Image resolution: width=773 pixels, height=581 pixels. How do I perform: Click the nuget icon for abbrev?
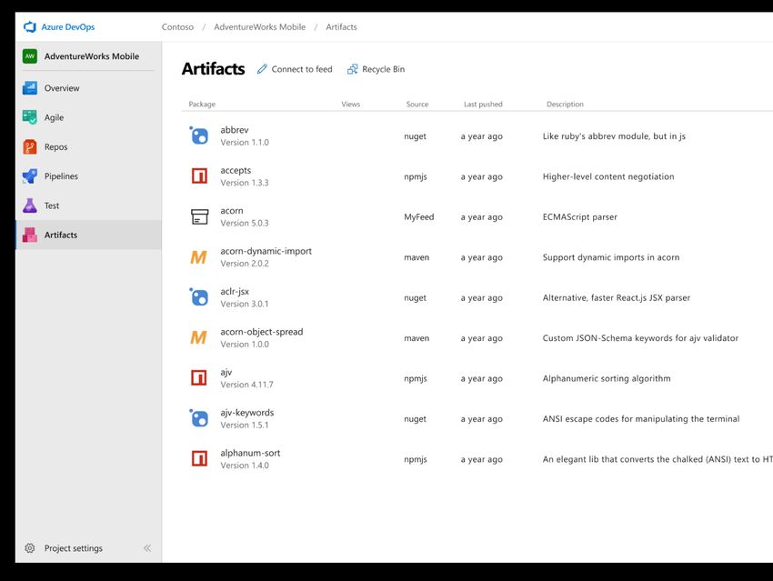[198, 135]
